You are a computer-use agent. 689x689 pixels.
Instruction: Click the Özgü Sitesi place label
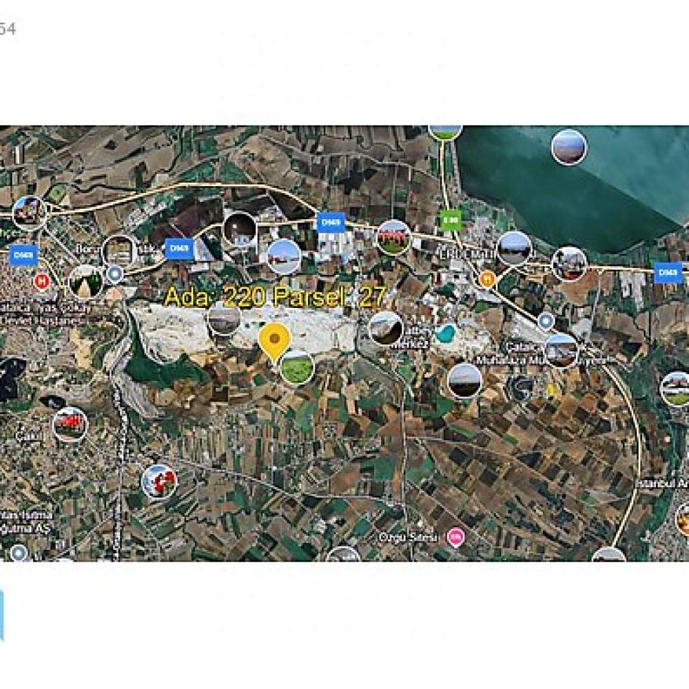[x=409, y=537]
